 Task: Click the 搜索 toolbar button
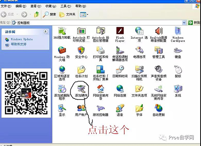tap(49, 14)
